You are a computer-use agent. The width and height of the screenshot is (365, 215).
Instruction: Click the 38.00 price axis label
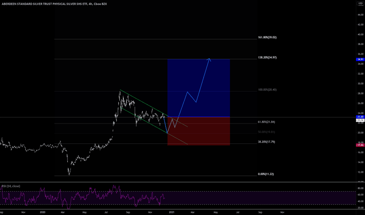361,44
